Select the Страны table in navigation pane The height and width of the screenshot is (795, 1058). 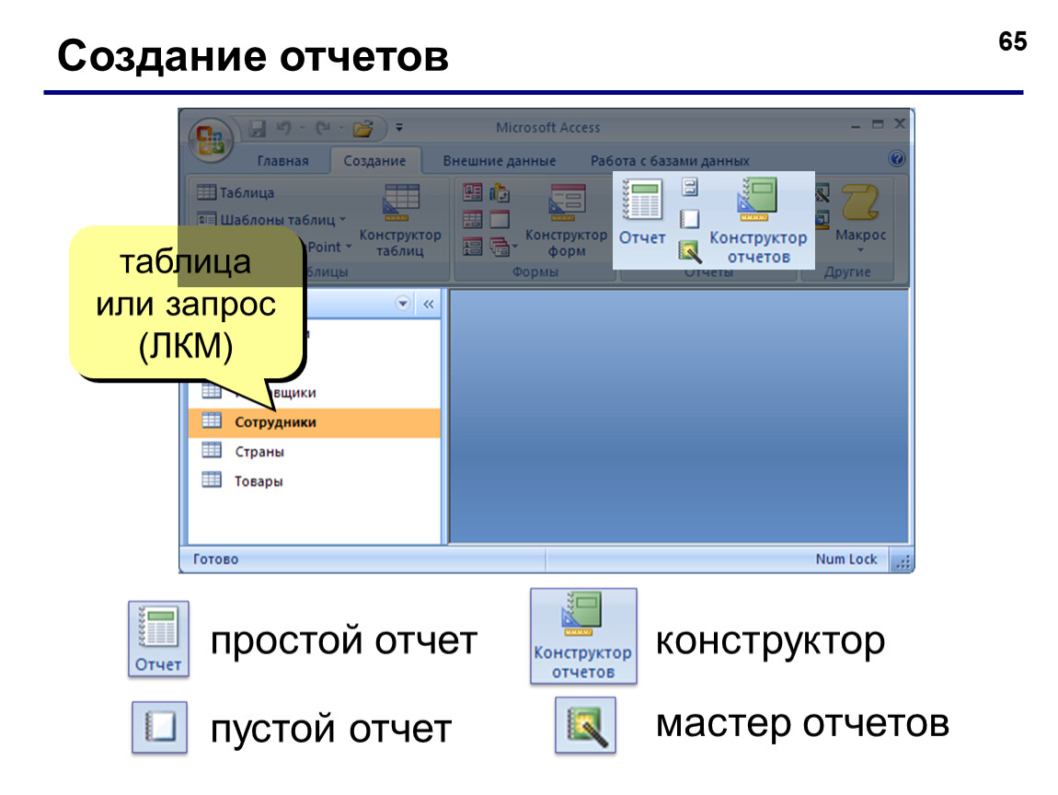(x=315, y=452)
